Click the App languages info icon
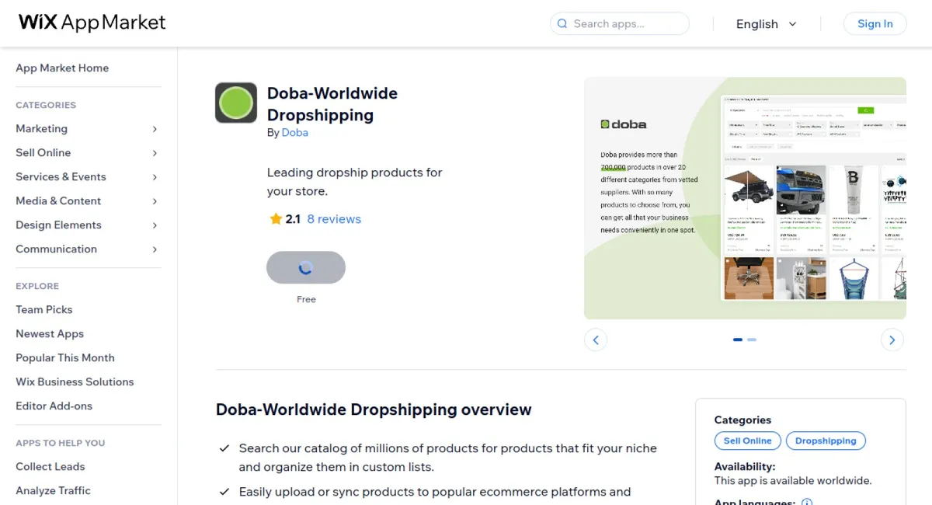The width and height of the screenshot is (932, 505). click(x=807, y=502)
